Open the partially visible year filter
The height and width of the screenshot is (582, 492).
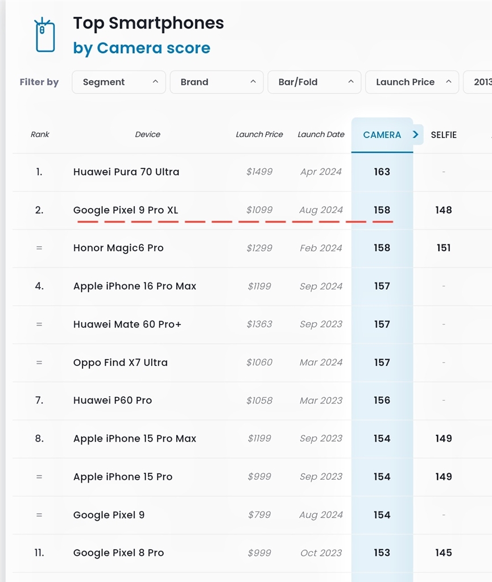click(x=481, y=82)
